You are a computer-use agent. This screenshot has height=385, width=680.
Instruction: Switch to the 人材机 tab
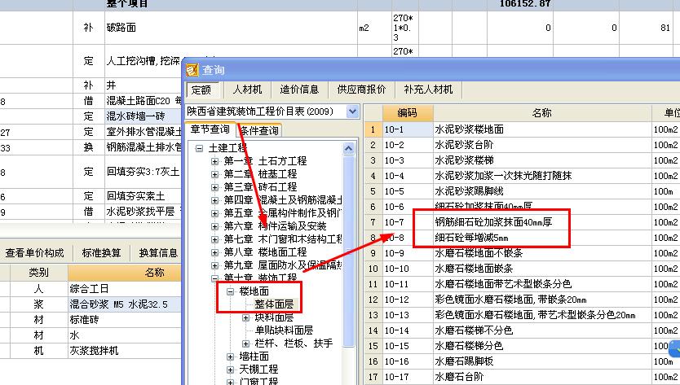click(x=247, y=90)
